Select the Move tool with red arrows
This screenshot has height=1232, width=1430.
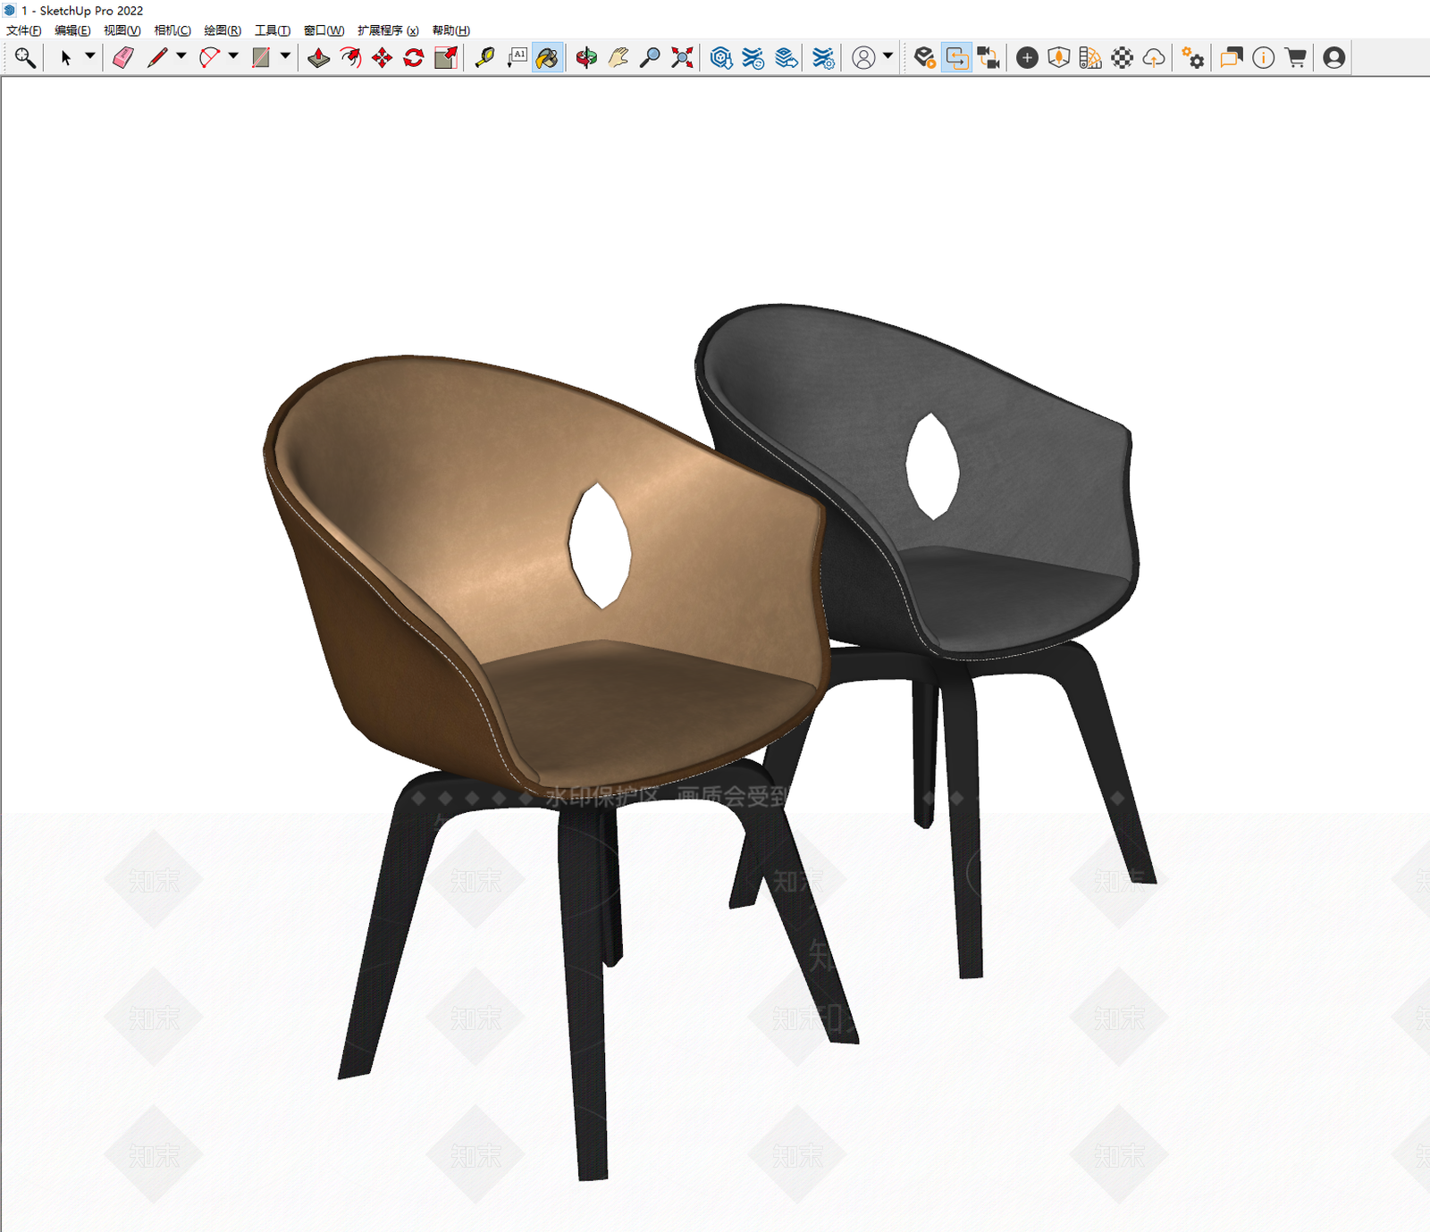tap(383, 58)
